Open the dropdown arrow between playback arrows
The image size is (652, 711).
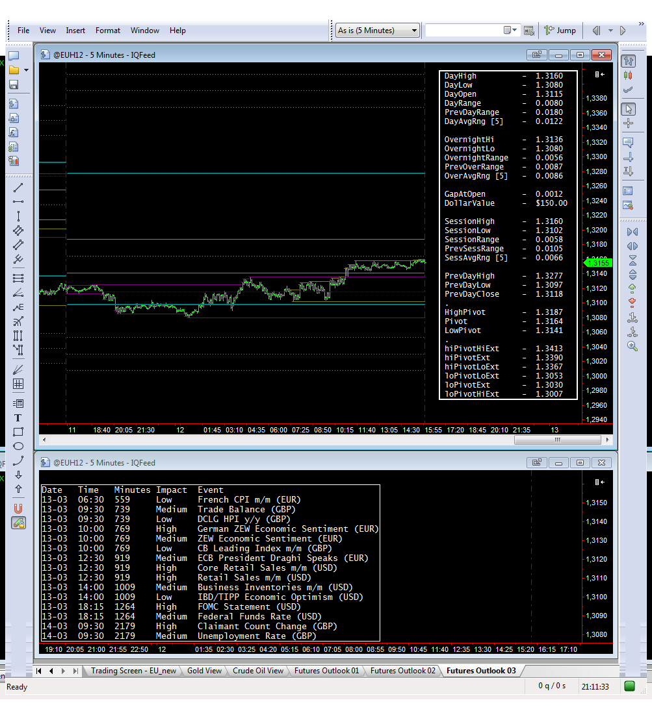(610, 31)
